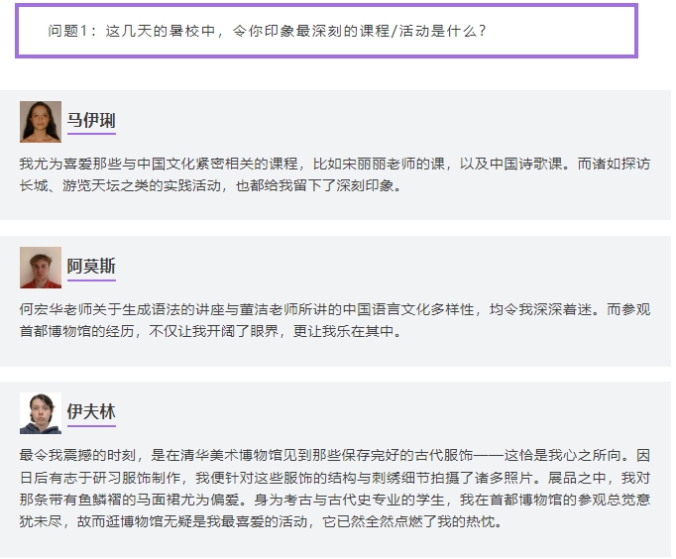Click the avatar photo beside 伊夫林
The width and height of the screenshot is (676, 559).
41,413
